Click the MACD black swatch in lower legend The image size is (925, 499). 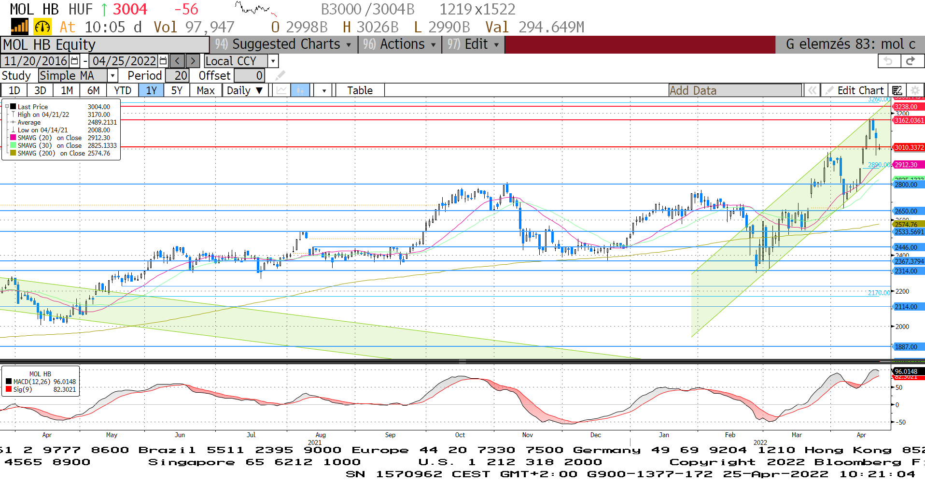(x=9, y=382)
